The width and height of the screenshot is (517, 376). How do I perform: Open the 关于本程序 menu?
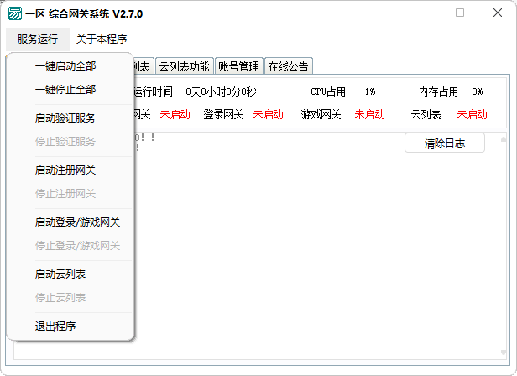(102, 39)
